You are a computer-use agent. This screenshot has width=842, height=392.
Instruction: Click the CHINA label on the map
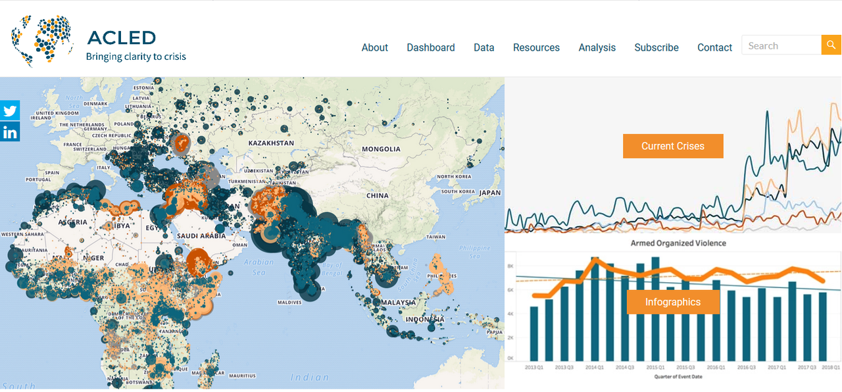tap(378, 195)
